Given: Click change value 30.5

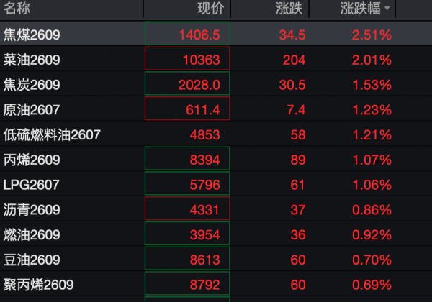Looking at the screenshot, I should click(x=292, y=85).
